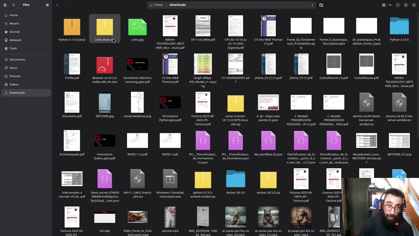Select python-3.13.5-embed-amd64.zip archive icon

pyautogui.click(x=203, y=180)
